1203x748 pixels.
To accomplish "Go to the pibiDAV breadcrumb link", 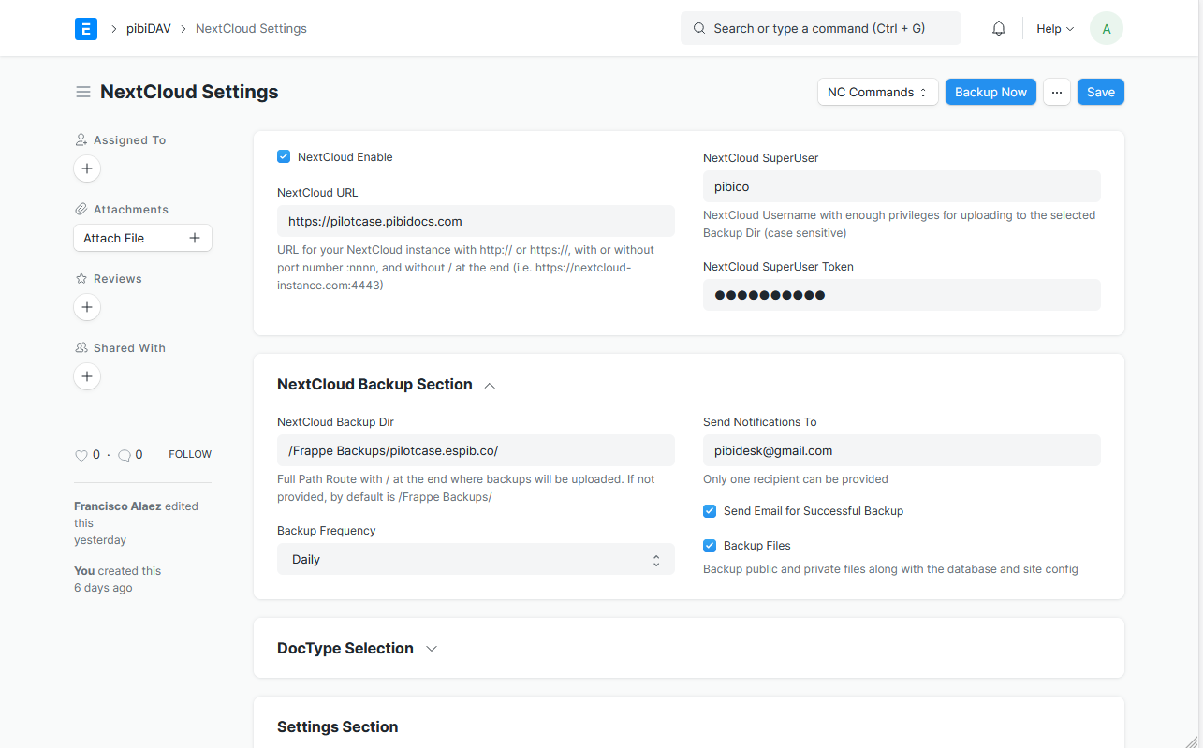I will (149, 29).
